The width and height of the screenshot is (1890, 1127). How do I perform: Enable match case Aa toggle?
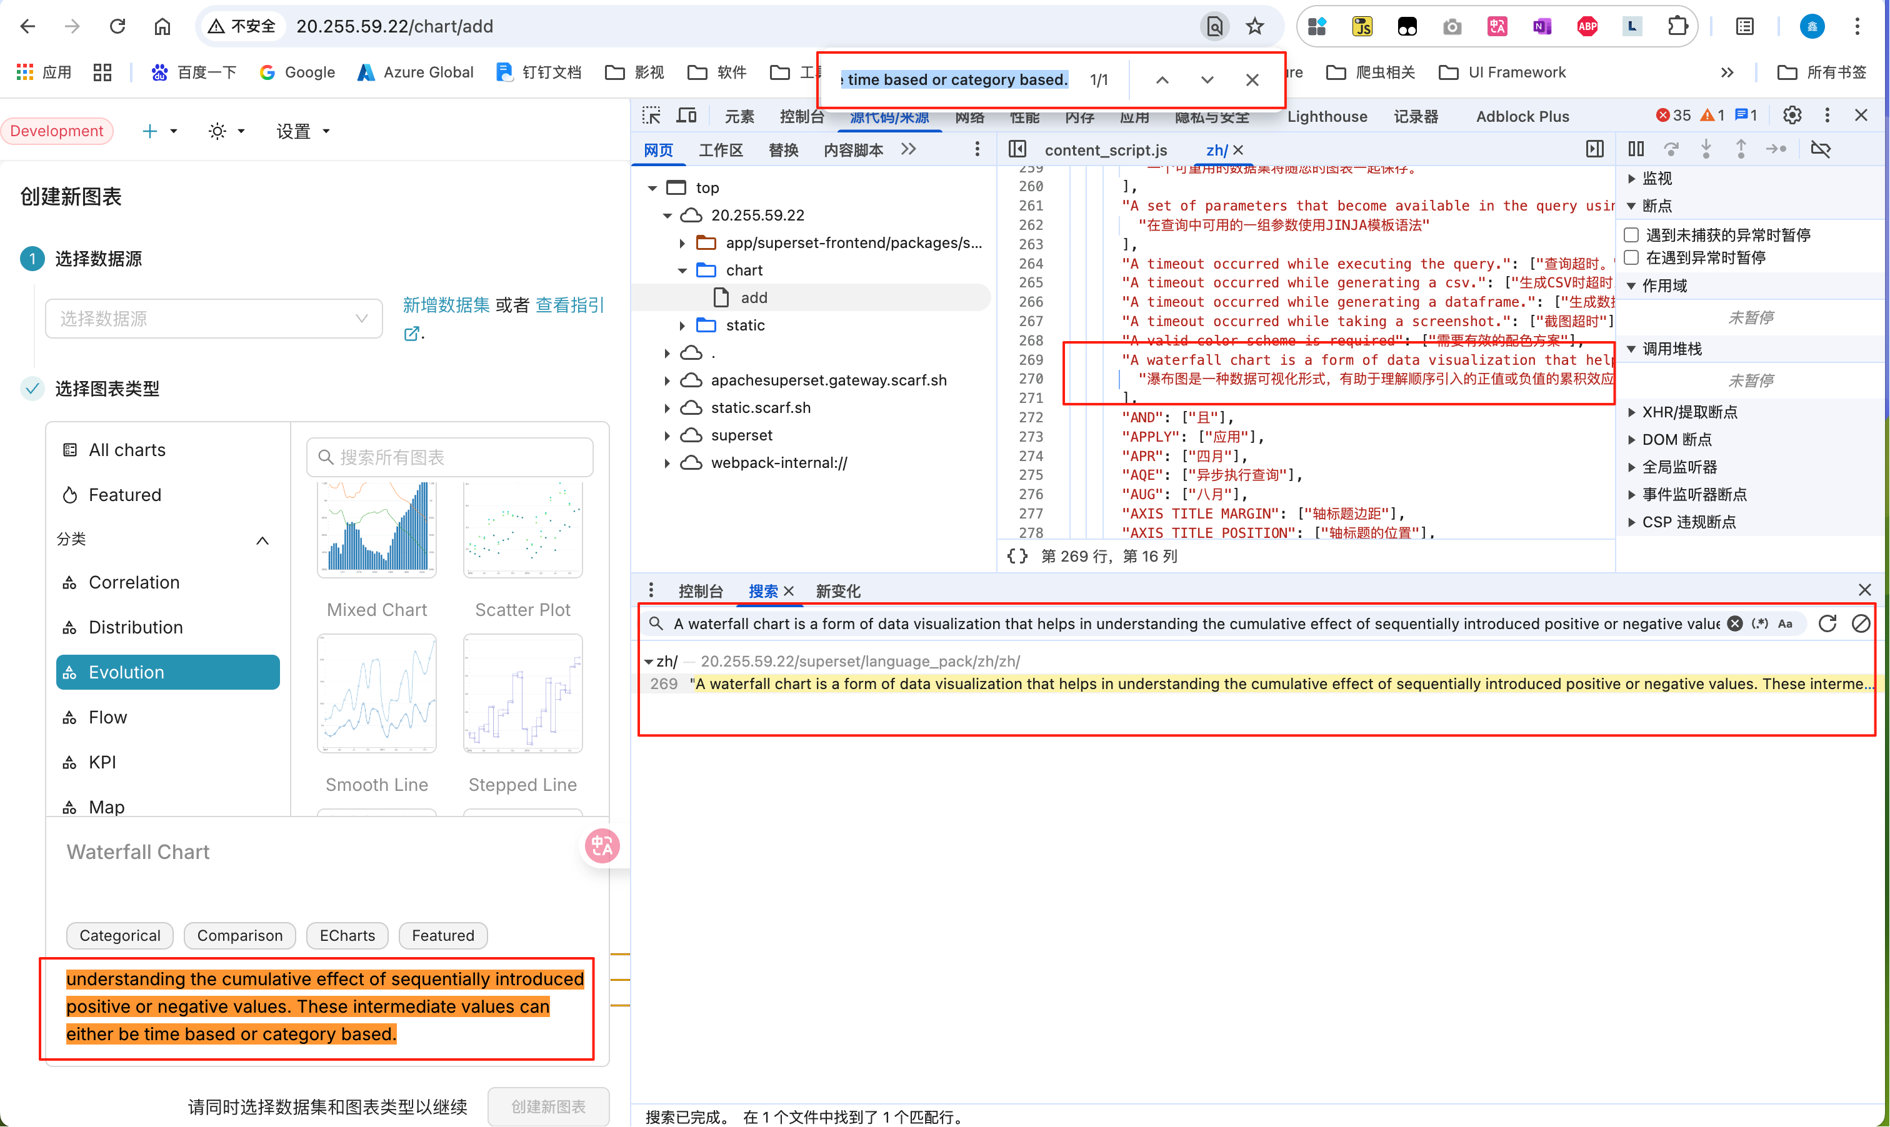[x=1785, y=623]
